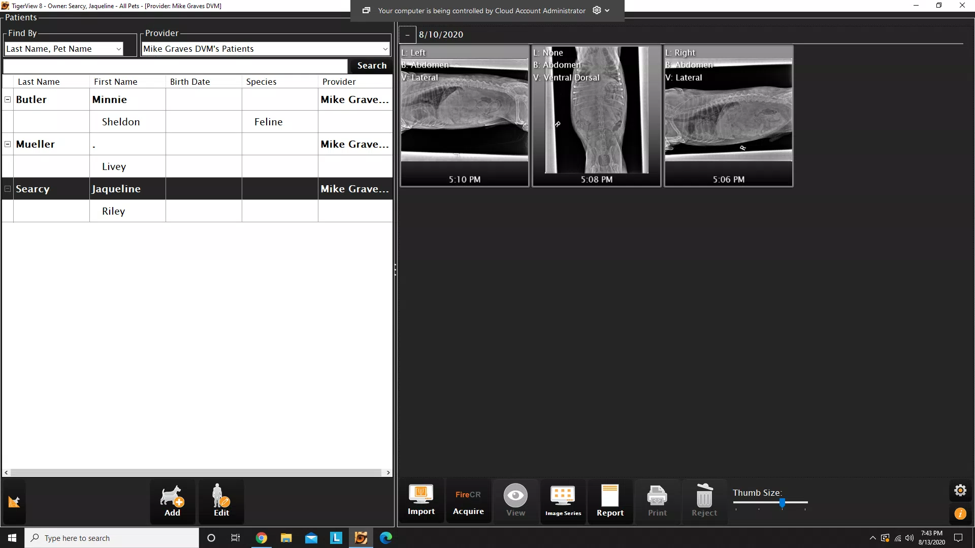
Task: Select the 5:08 PM Ventral Dorsal thumbnail
Action: tap(596, 116)
